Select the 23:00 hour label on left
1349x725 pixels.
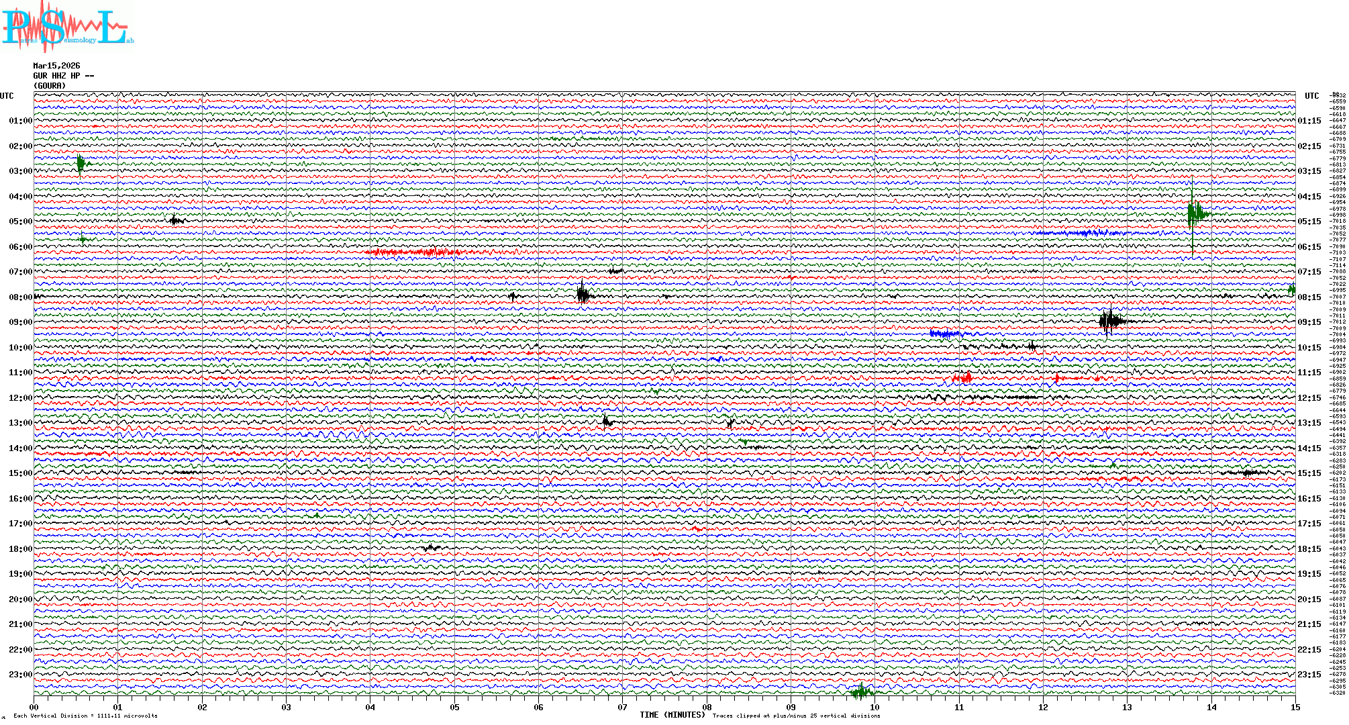(20, 675)
